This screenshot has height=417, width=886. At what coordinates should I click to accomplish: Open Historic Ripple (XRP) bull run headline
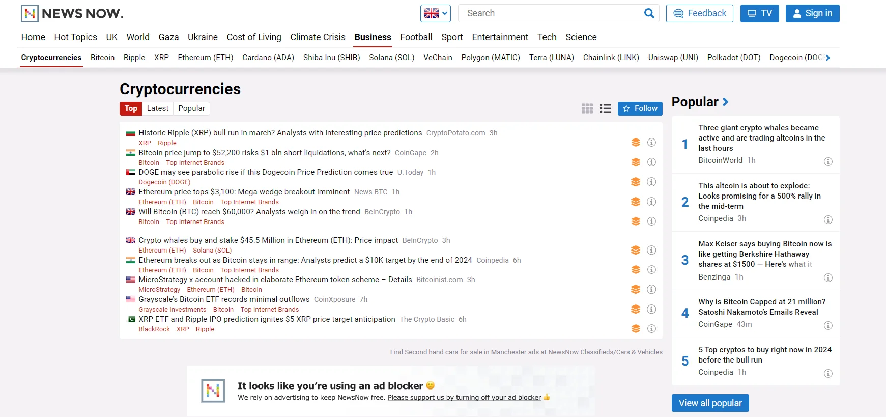280,133
